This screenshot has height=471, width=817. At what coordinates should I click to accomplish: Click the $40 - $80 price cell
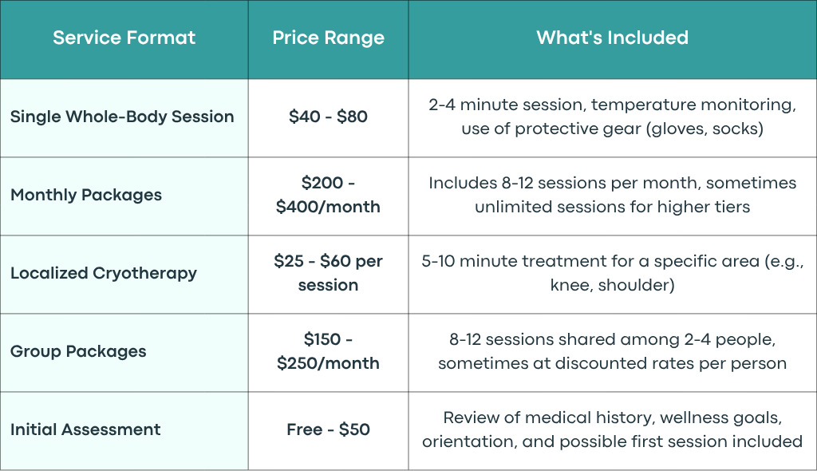pyautogui.click(x=328, y=117)
